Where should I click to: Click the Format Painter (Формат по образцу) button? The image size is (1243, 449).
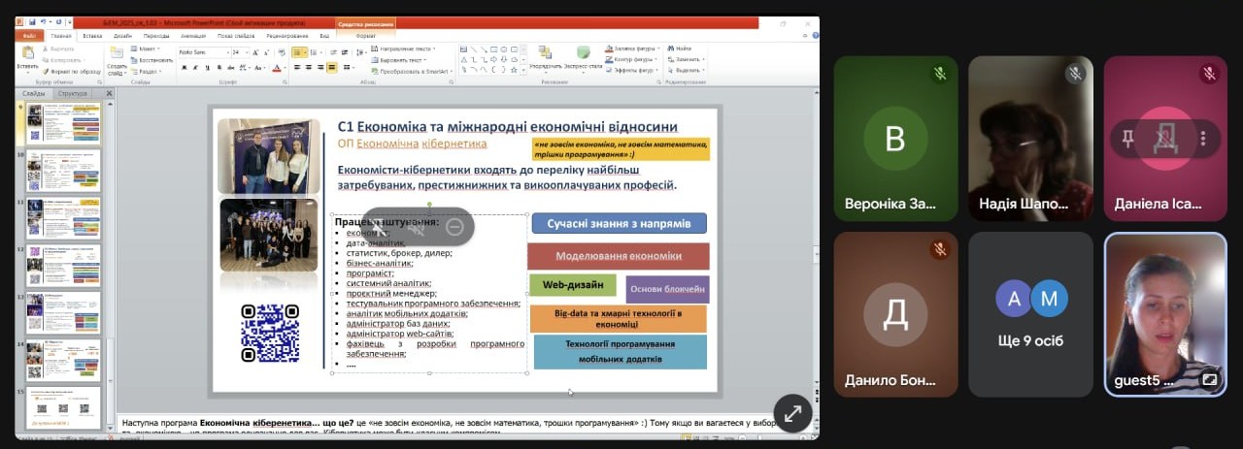coord(70,71)
